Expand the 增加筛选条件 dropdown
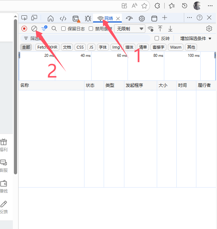 (196, 38)
